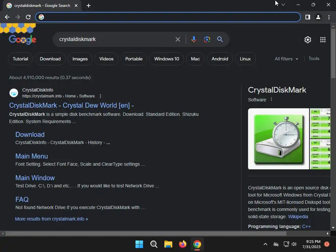Clear the search box text
The width and height of the screenshot is (336, 252).
tap(178, 39)
